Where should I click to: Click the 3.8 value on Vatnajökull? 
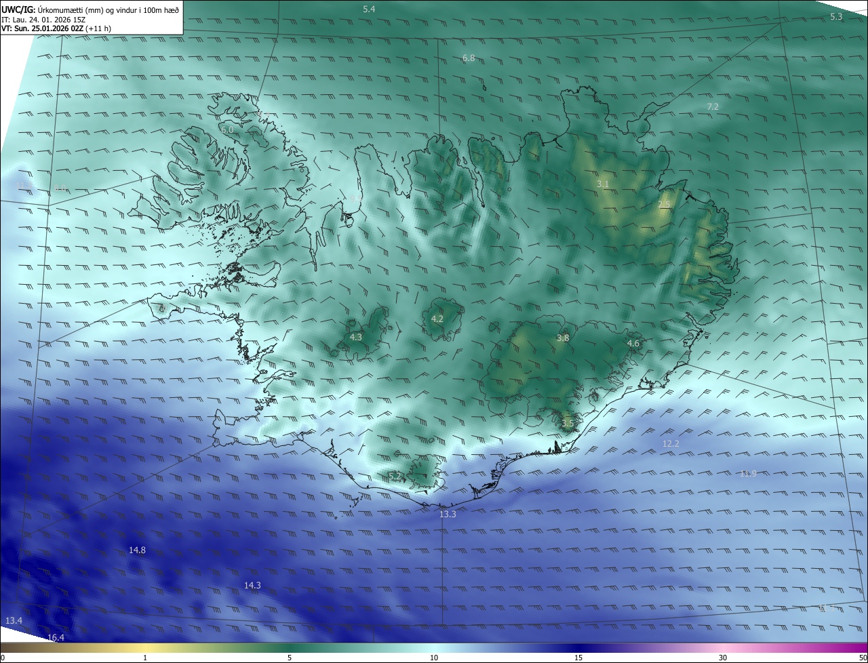point(563,338)
